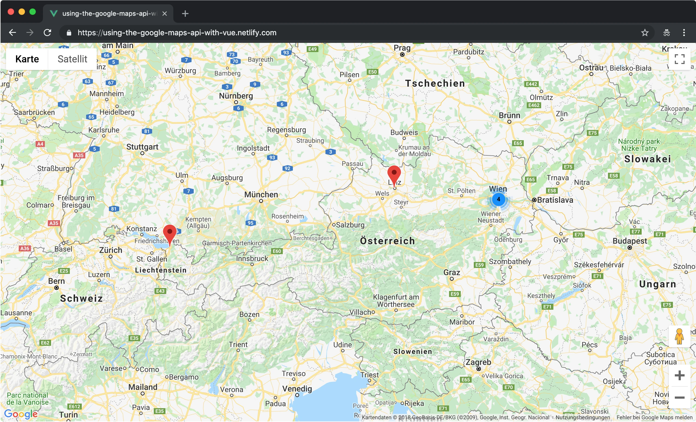The height and width of the screenshot is (422, 696).
Task: Open a new browser tab
Action: [185, 14]
